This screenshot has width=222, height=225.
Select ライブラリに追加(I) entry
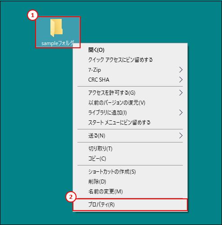pos(130,113)
